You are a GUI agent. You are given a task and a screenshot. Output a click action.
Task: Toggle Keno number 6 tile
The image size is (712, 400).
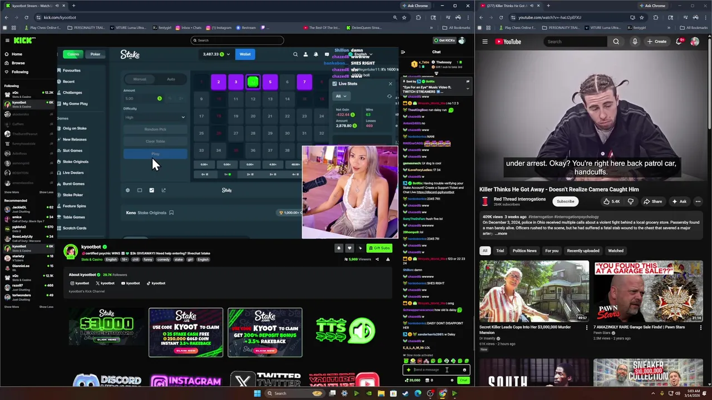287,82
